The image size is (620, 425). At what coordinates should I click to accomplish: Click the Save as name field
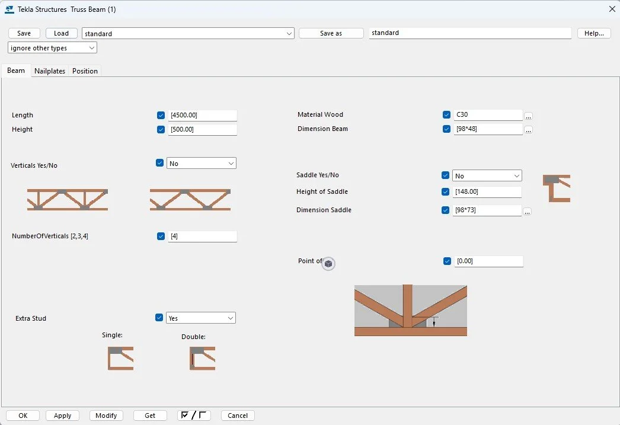pyautogui.click(x=470, y=33)
